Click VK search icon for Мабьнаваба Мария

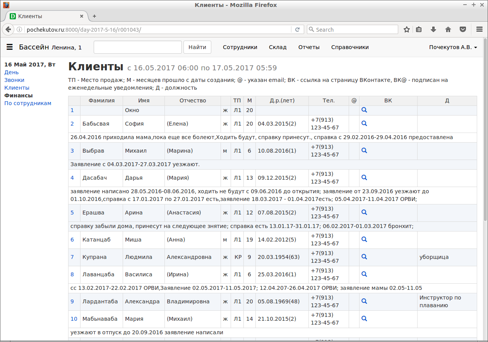pyautogui.click(x=364, y=319)
